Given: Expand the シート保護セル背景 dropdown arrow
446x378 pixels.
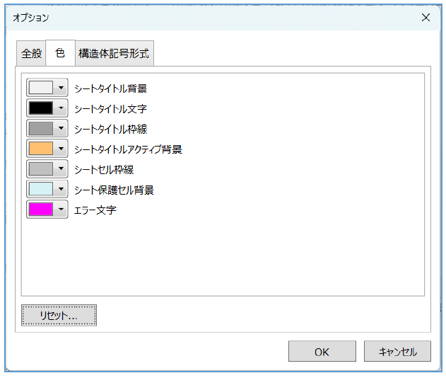Looking at the screenshot, I should tap(61, 189).
